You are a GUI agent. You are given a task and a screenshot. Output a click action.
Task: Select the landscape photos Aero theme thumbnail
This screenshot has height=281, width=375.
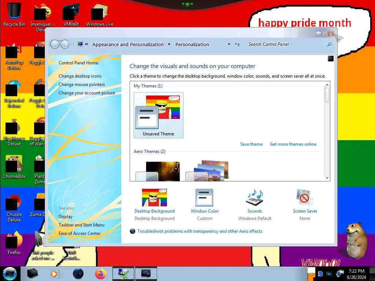(207, 171)
